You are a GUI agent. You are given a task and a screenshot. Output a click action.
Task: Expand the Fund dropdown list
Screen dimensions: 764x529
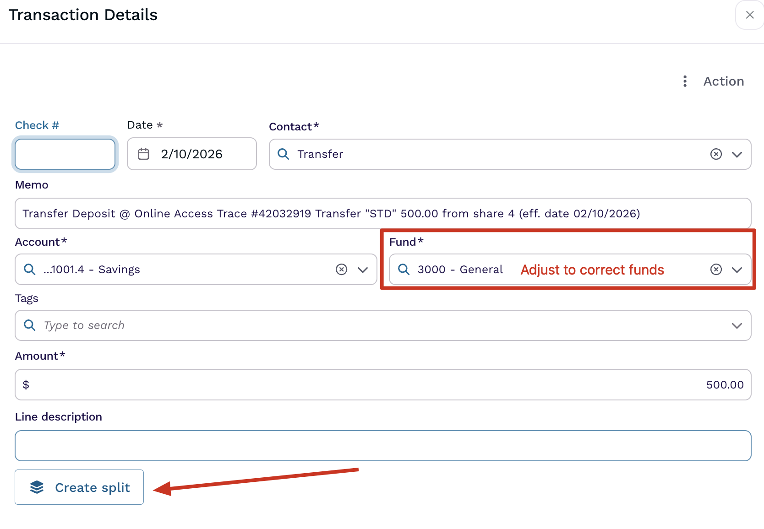(737, 270)
